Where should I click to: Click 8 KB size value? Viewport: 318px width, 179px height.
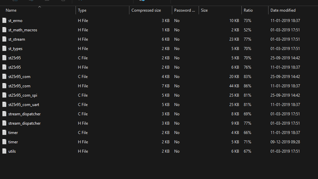coord(235,114)
